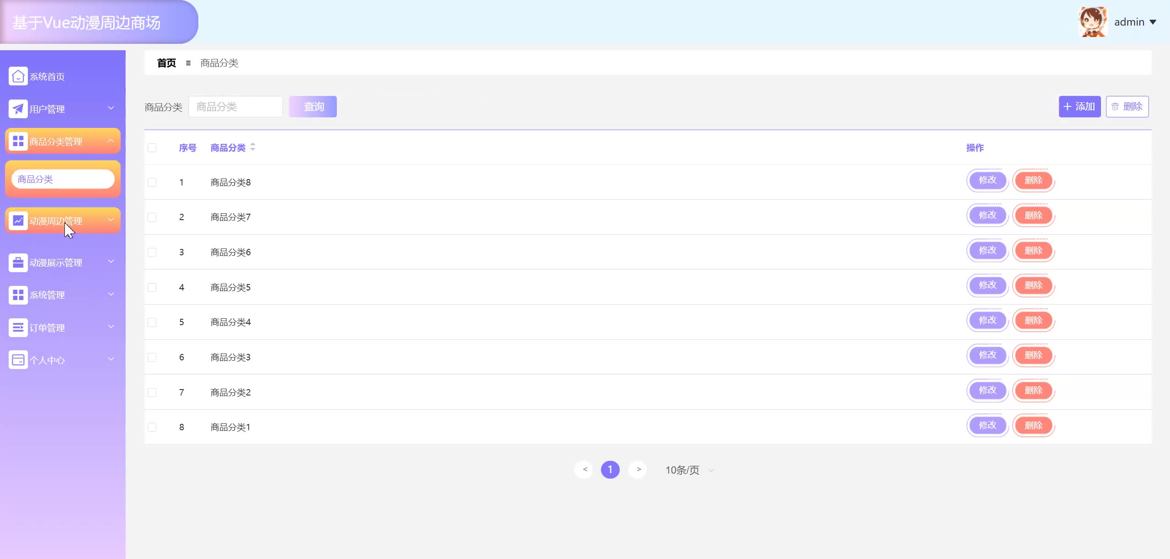Open the admin user dropdown arrow

click(1153, 22)
